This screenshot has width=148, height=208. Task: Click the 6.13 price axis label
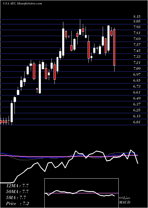(x=137, y=116)
